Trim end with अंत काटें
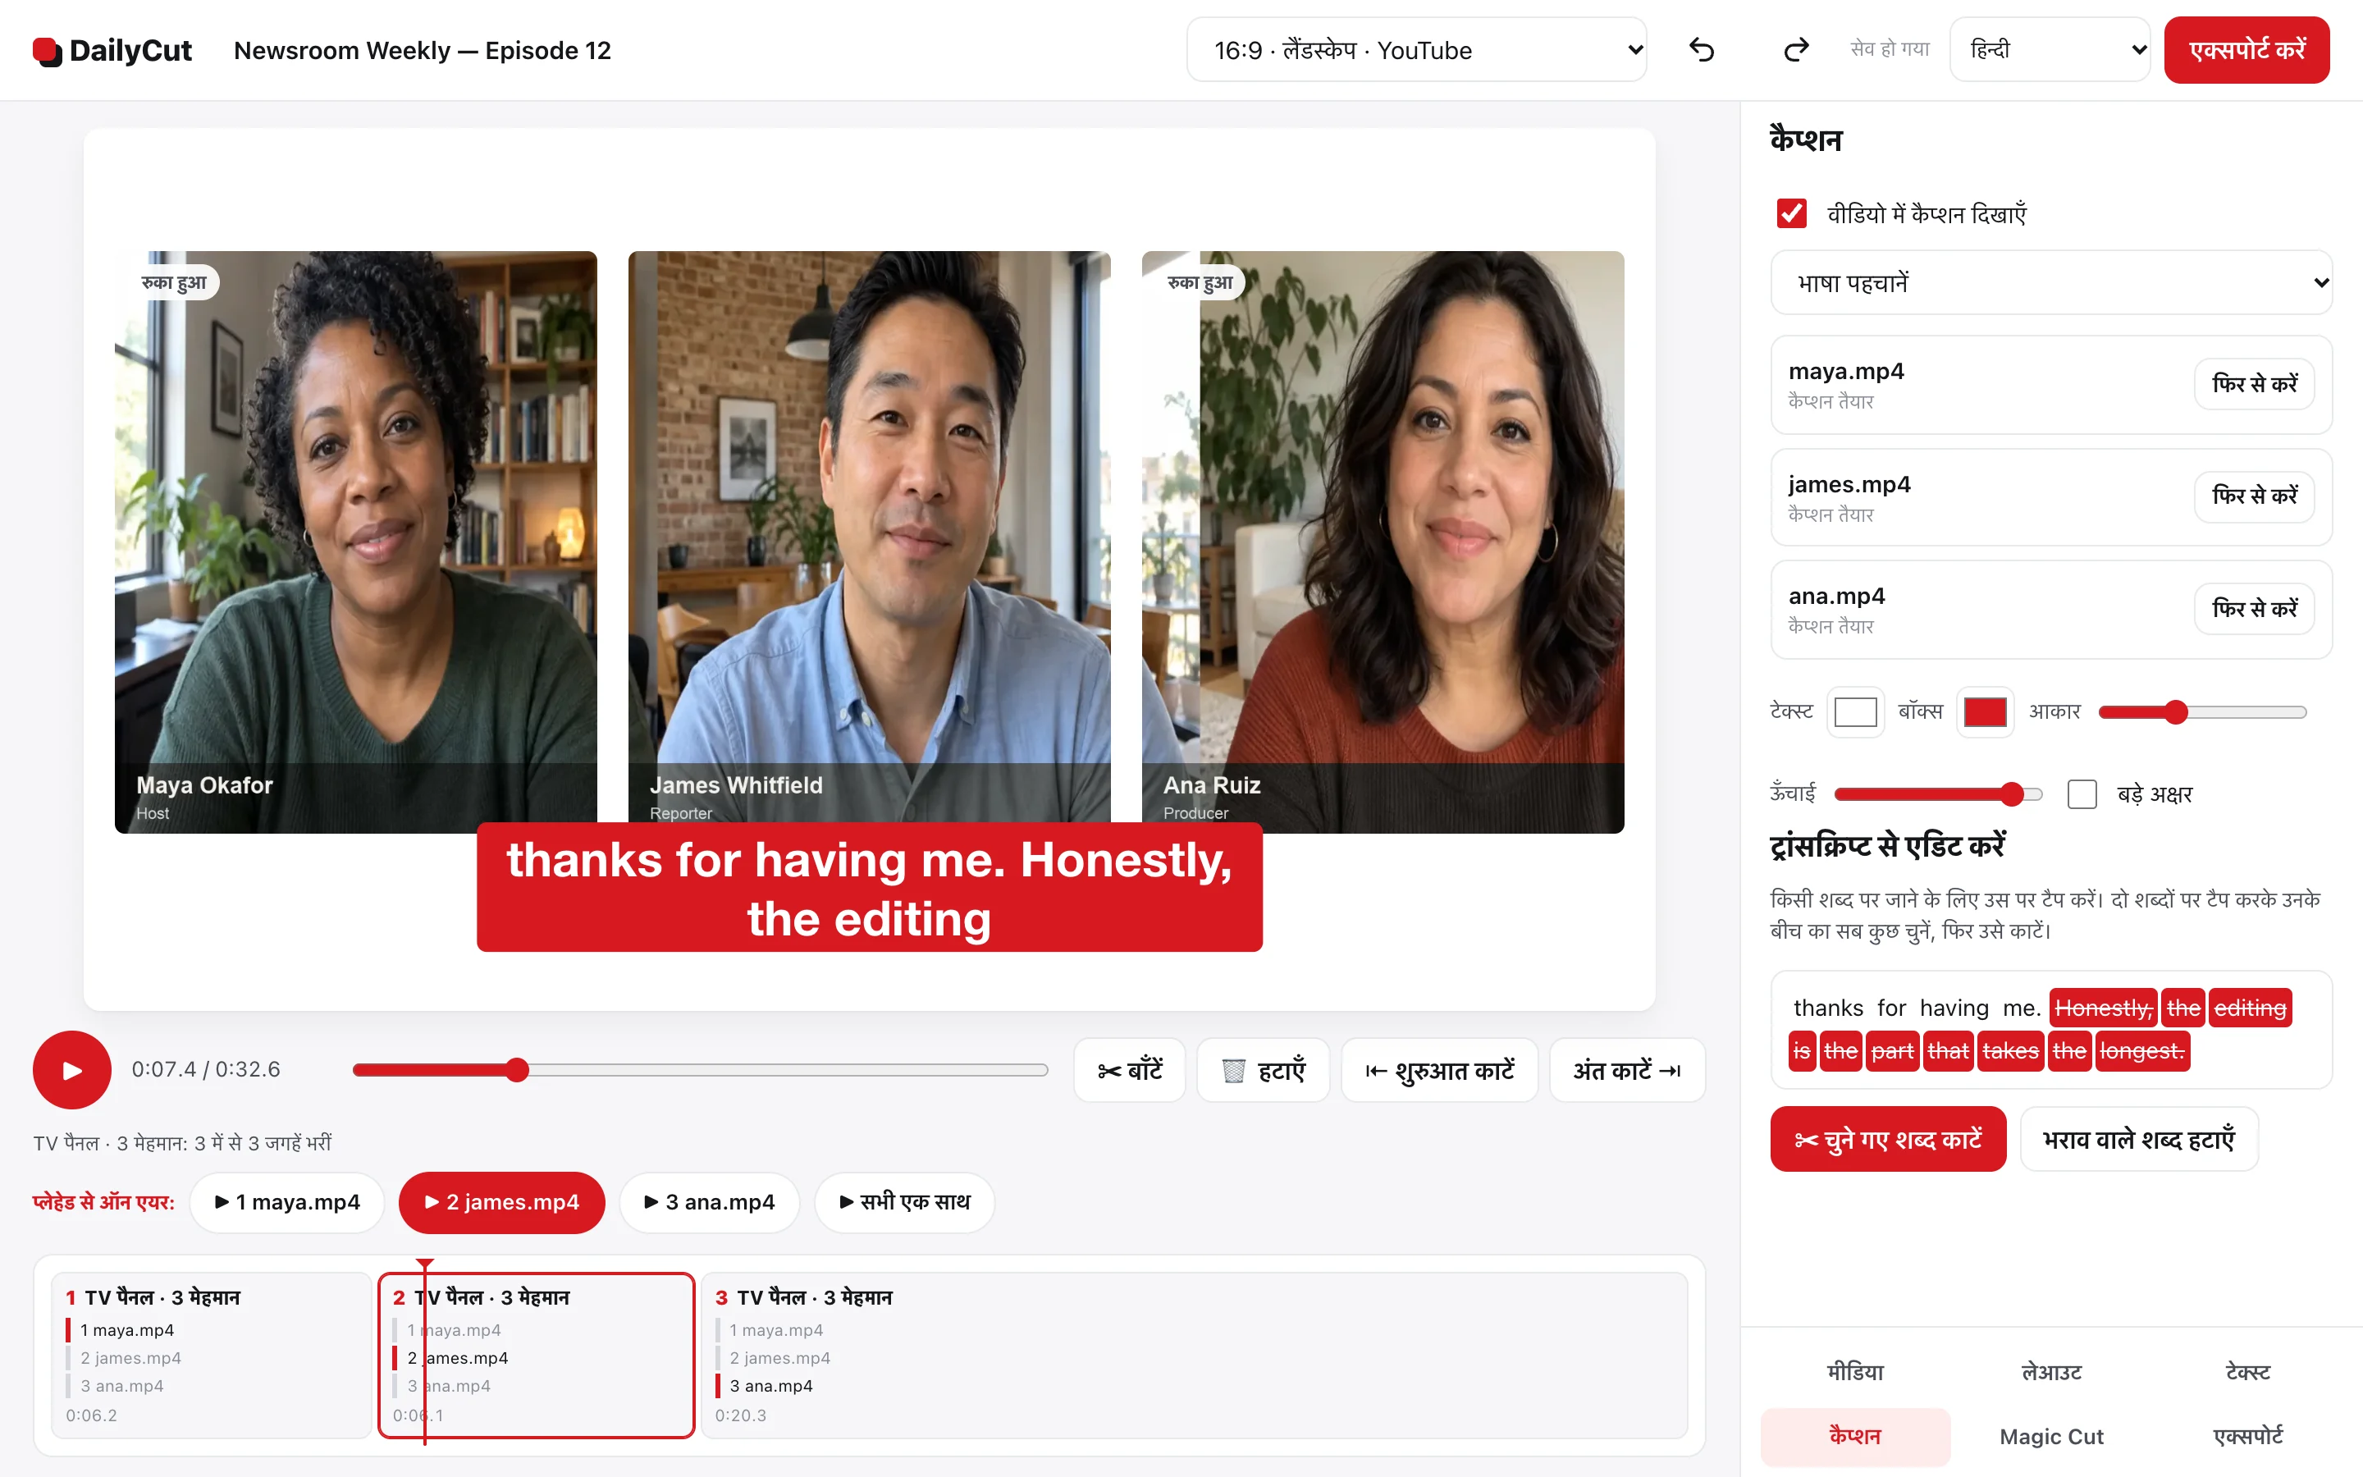The height and width of the screenshot is (1477, 2363). [1627, 1071]
